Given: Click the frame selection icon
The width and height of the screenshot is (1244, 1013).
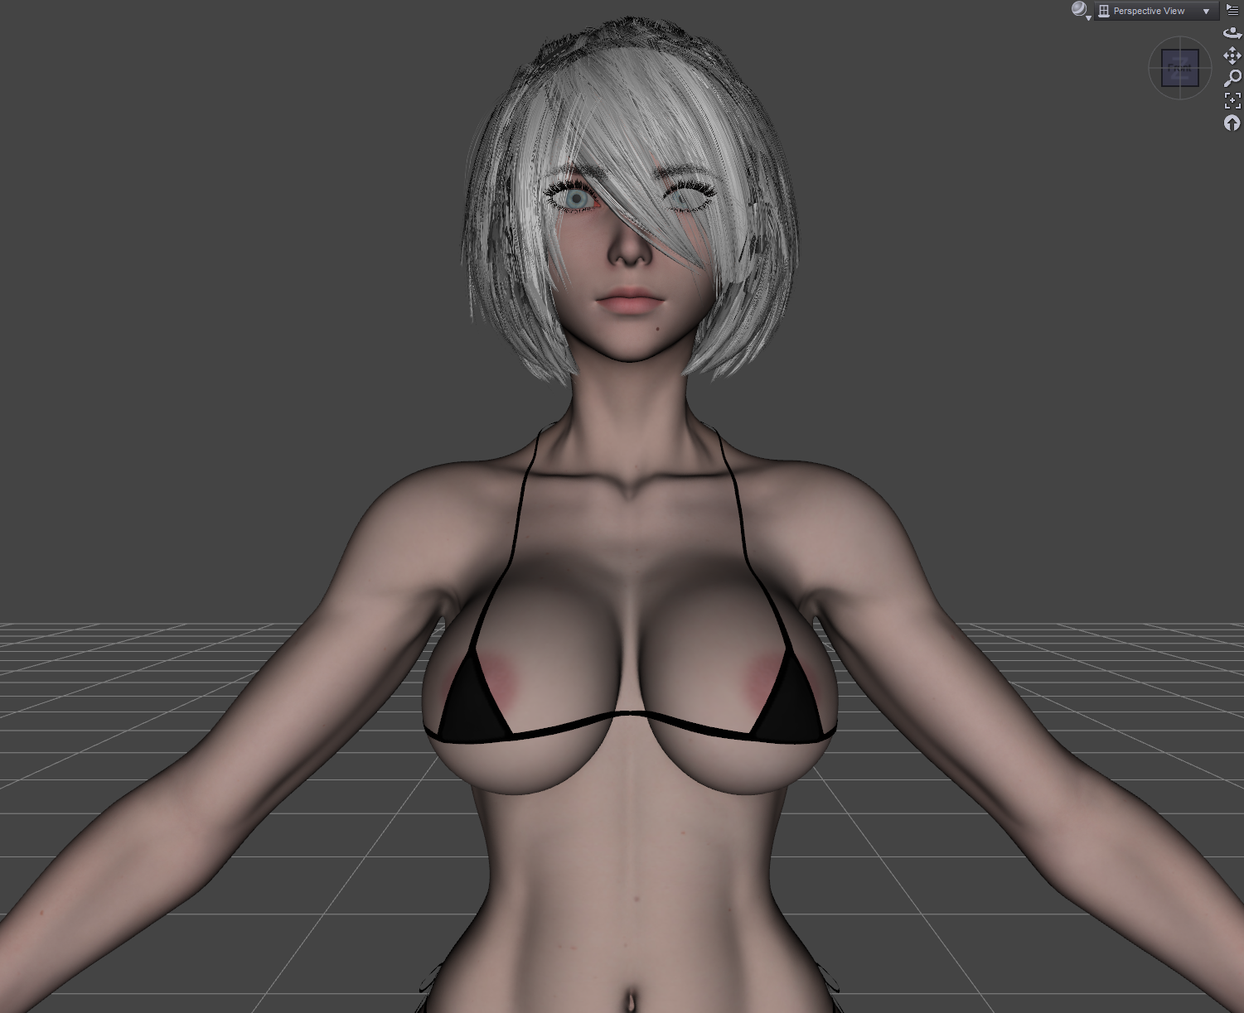Looking at the screenshot, I should 1232,100.
